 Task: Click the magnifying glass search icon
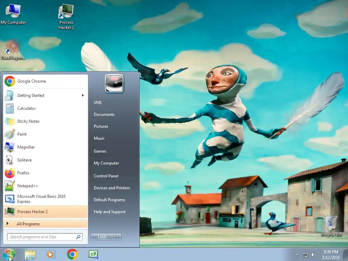click(x=79, y=237)
